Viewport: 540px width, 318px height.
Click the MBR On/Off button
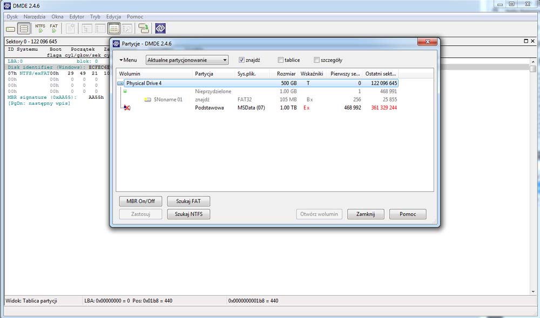[140, 201]
